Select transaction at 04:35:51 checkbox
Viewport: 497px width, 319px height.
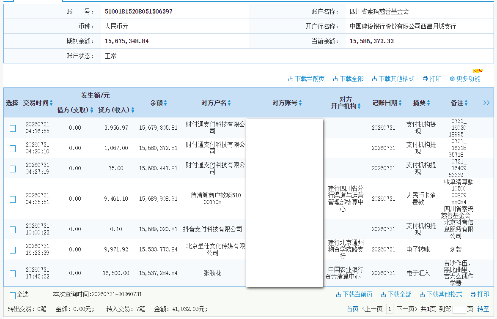(x=13, y=199)
